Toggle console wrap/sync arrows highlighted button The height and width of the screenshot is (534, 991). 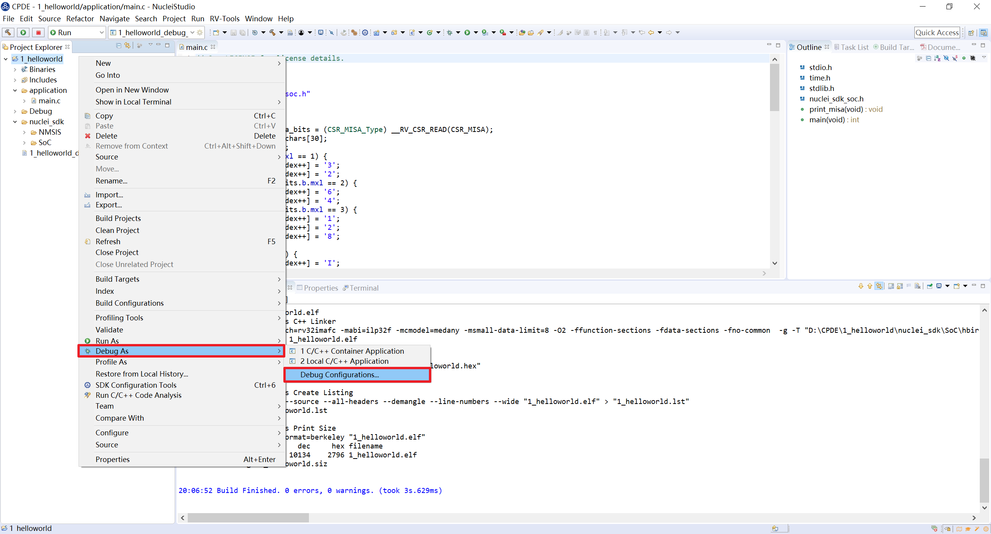click(x=879, y=286)
